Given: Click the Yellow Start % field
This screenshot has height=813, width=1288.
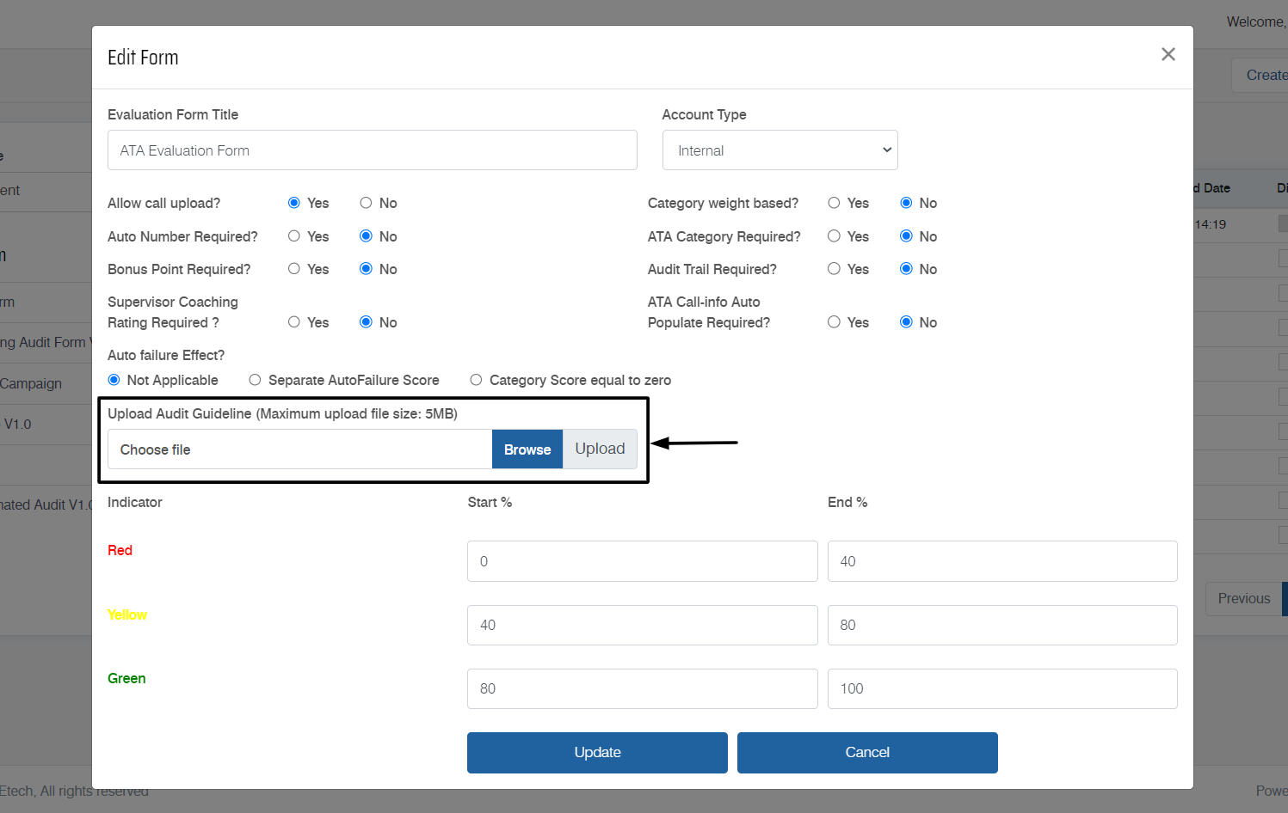Looking at the screenshot, I should [642, 625].
